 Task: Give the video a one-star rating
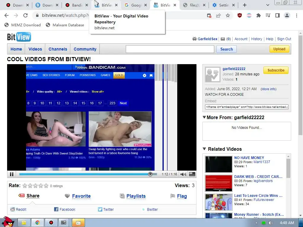pos(25,186)
